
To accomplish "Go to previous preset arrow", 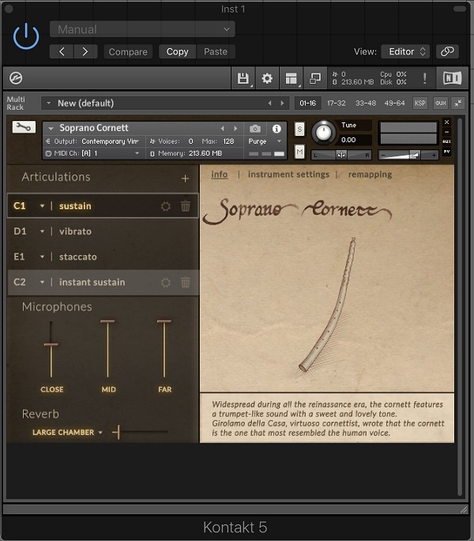I will [62, 52].
